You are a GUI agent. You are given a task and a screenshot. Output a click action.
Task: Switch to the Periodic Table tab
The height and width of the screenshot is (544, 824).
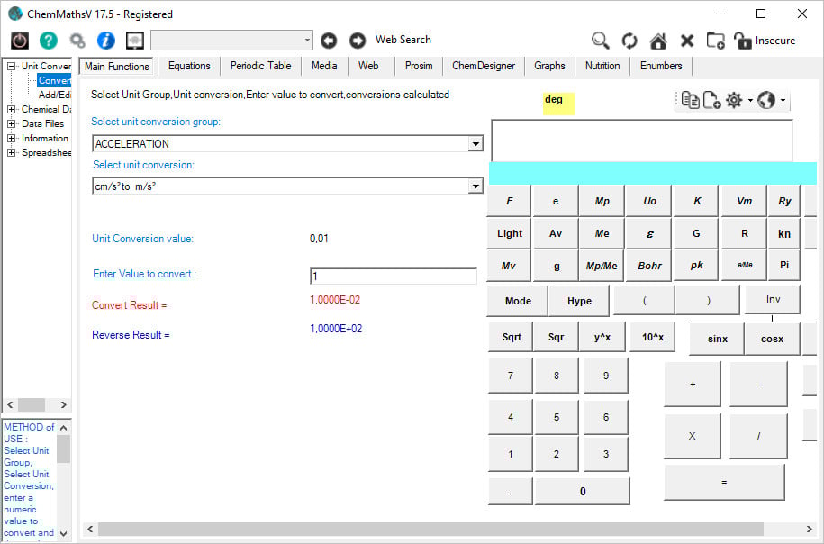click(x=260, y=66)
